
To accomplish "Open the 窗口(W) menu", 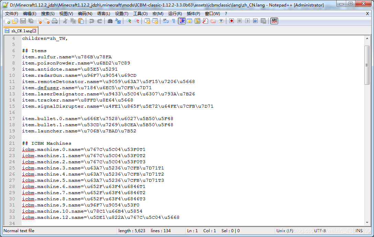I will (x=213, y=14).
